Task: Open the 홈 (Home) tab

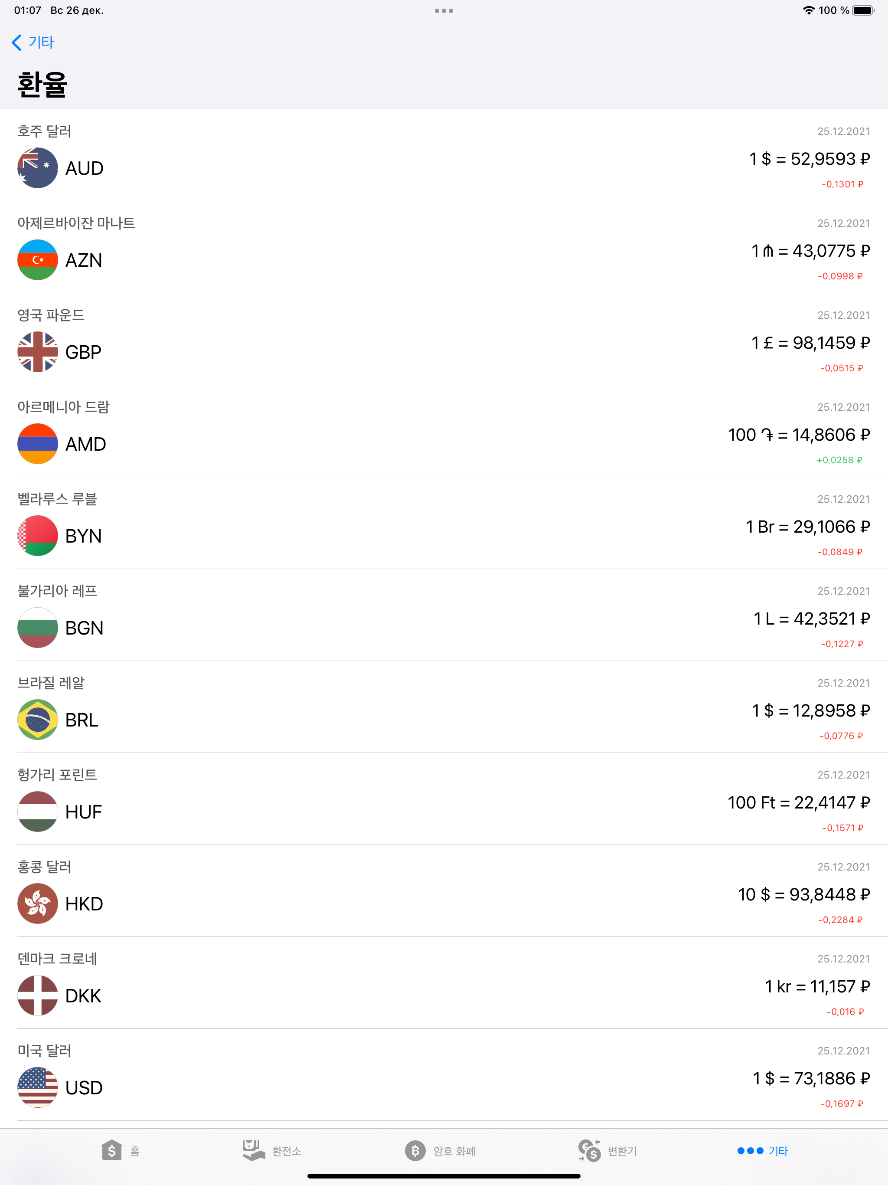Action: click(x=121, y=1150)
